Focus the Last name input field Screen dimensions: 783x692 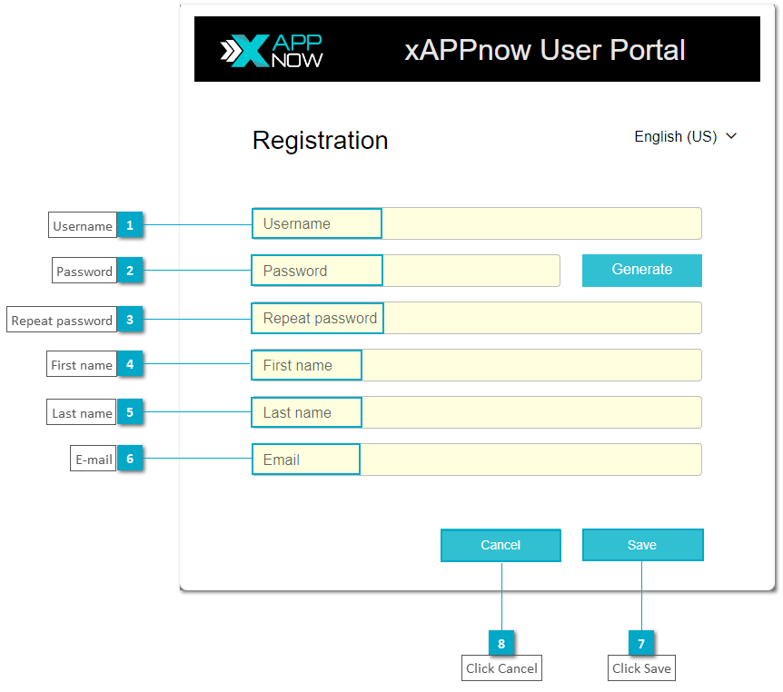coord(476,412)
